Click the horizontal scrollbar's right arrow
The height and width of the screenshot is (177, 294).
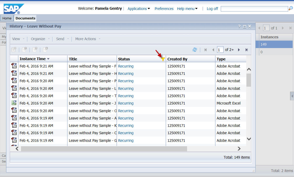(x=239, y=148)
